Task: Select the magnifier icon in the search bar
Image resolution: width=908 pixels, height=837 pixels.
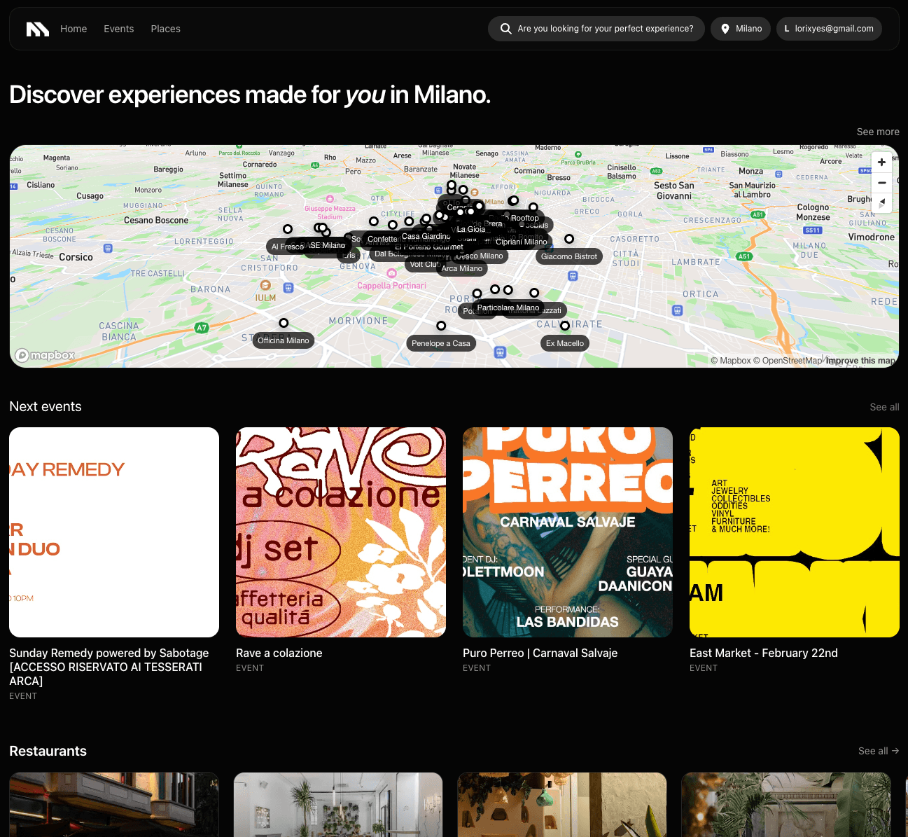Action: (505, 29)
